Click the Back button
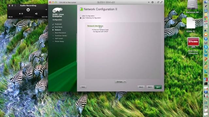This screenshot has width=209, height=117. (150, 87)
